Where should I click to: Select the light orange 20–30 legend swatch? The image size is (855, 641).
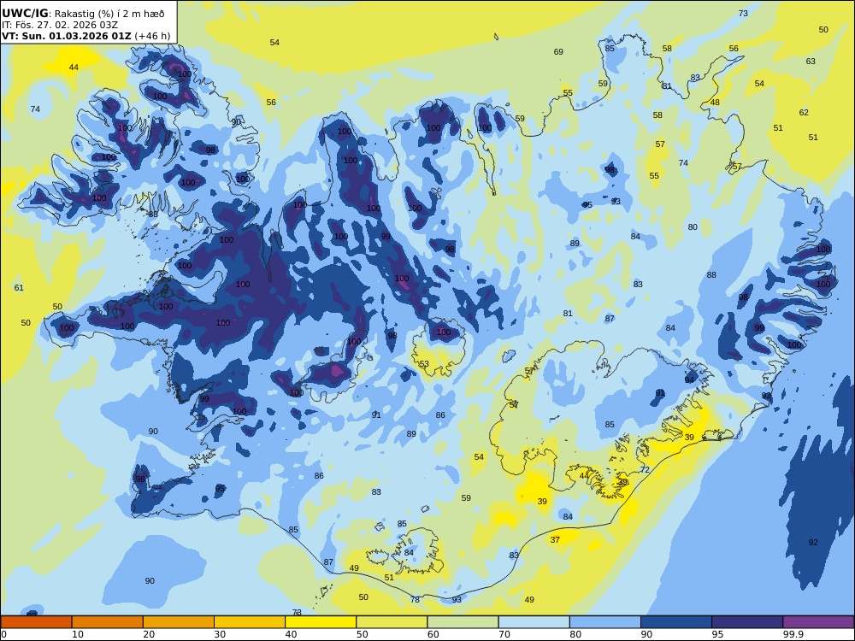[x=179, y=622]
